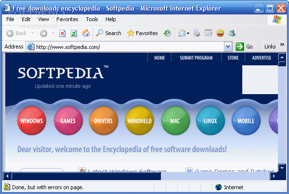Open the View menu
The image size is (289, 194).
click(43, 19)
